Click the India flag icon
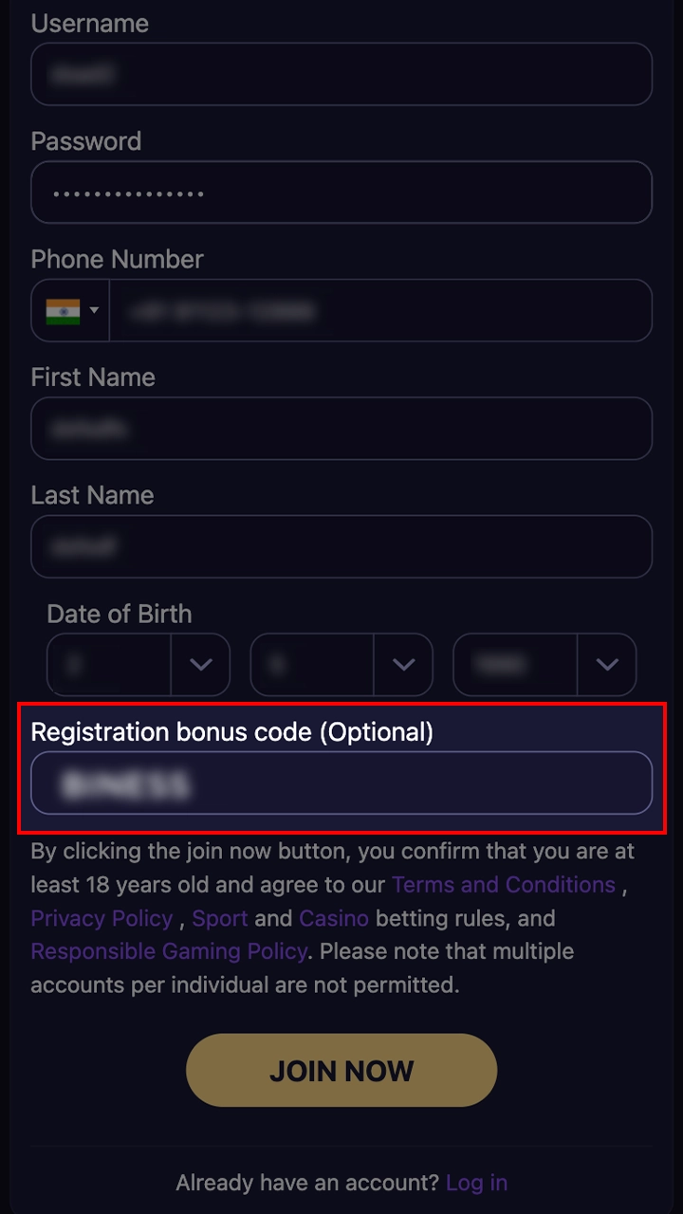This screenshot has width=683, height=1214. click(x=63, y=310)
